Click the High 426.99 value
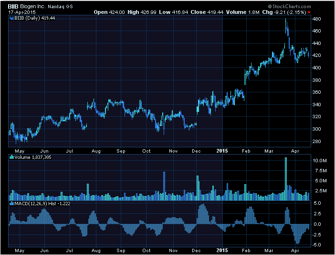The image size is (335, 255). (142, 12)
